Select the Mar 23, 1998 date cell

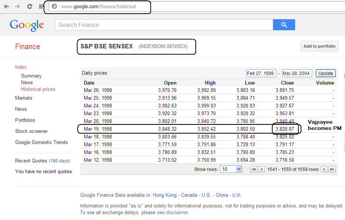point(98,114)
